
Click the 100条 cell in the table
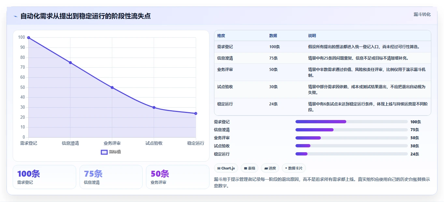tap(275, 47)
